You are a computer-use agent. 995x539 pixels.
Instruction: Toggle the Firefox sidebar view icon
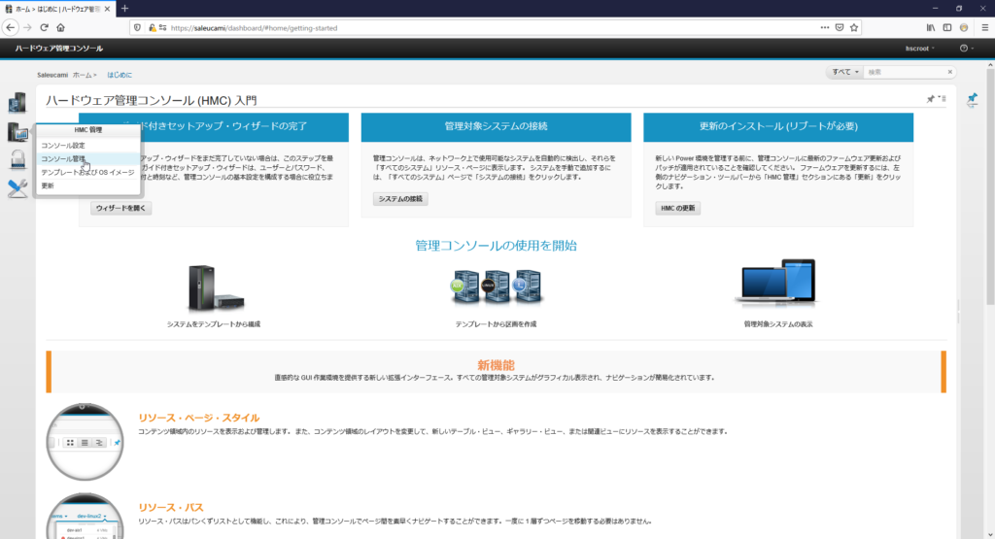(x=947, y=28)
